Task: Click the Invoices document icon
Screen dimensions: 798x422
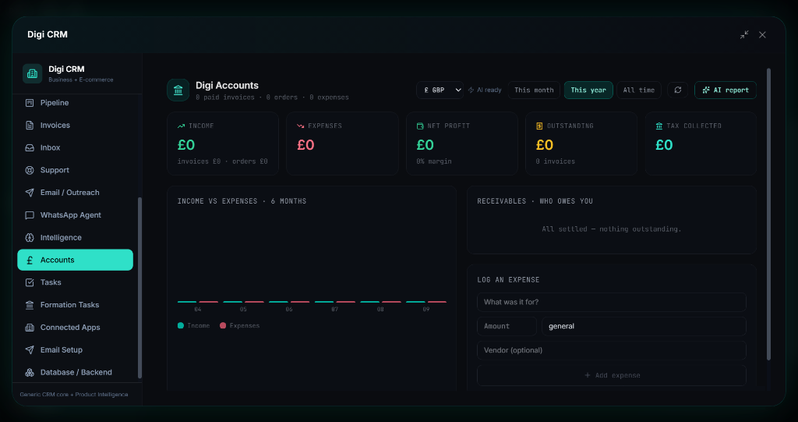Action: 30,126
